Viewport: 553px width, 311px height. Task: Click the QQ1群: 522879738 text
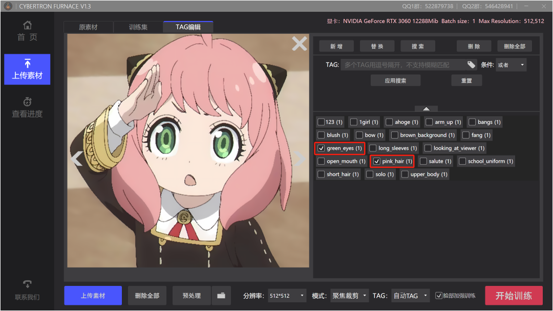click(x=428, y=6)
